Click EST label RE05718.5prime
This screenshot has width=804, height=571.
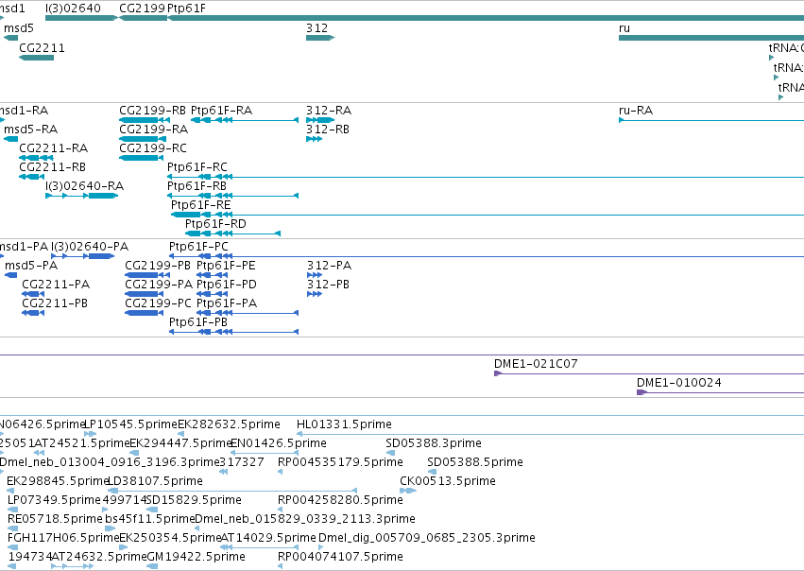click(55, 520)
